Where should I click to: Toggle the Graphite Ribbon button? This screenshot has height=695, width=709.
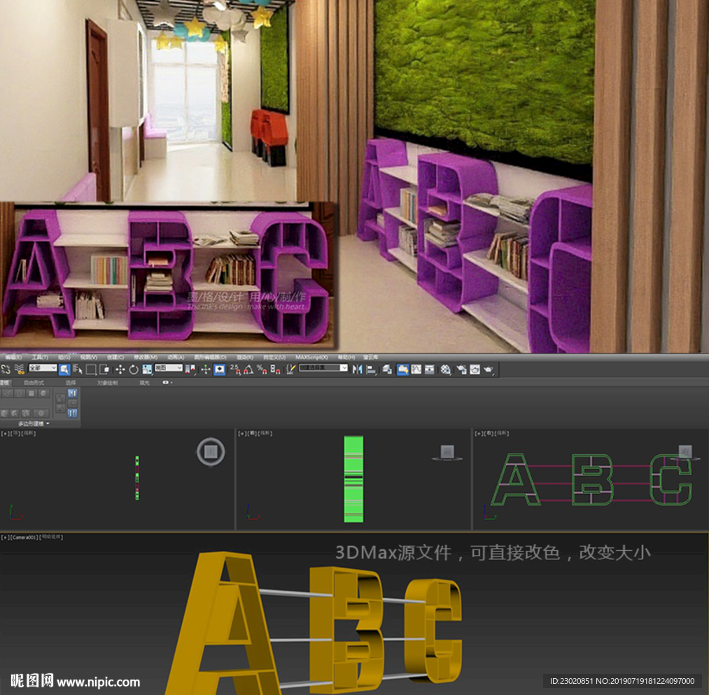[x=403, y=370]
